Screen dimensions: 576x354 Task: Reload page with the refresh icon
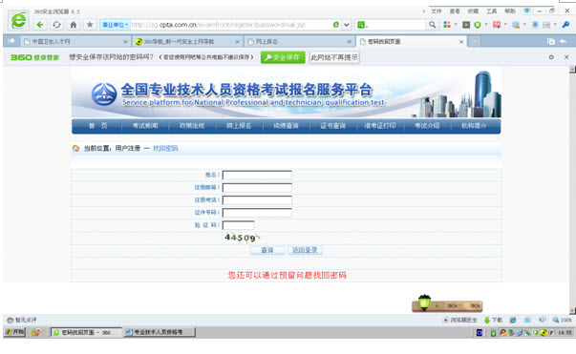coord(56,25)
